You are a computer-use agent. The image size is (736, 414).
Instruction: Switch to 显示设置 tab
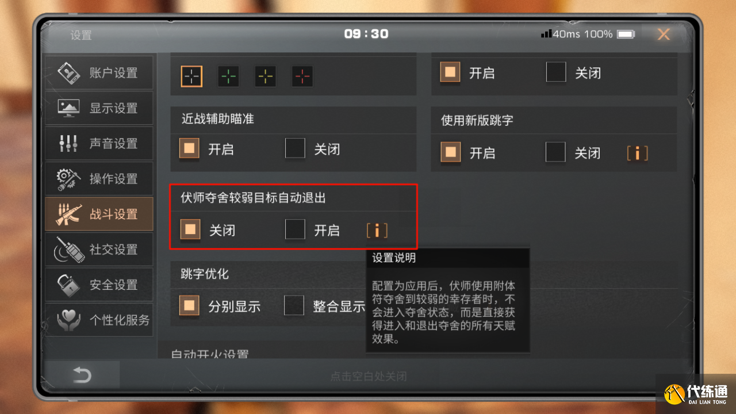99,108
